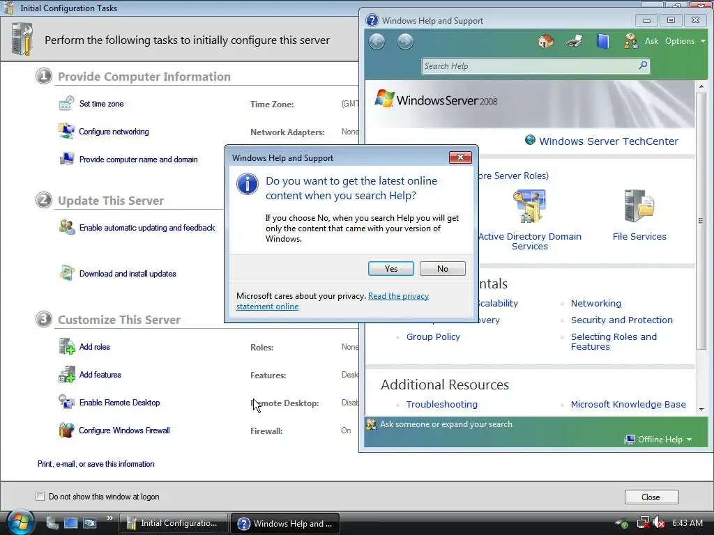Viewport: 714px width, 535px height.
Task: Click the Search Help magnifier icon
Action: pos(643,65)
